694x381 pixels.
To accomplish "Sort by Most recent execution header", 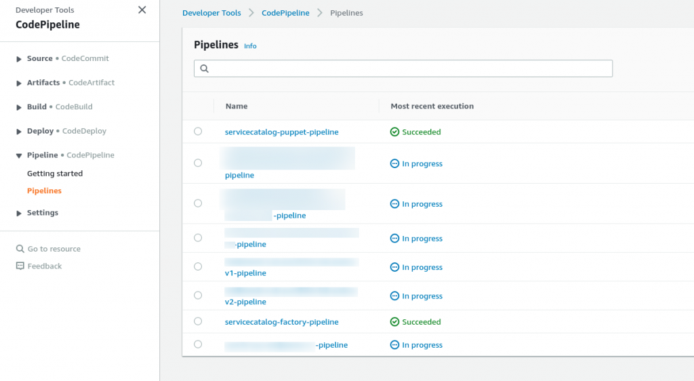I will click(x=432, y=106).
